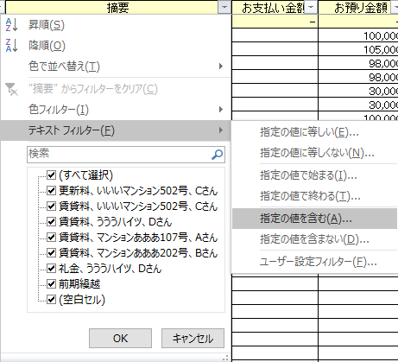Click the clear filter funnel icon
Viewport: 398px width, 362px height.
(11, 89)
